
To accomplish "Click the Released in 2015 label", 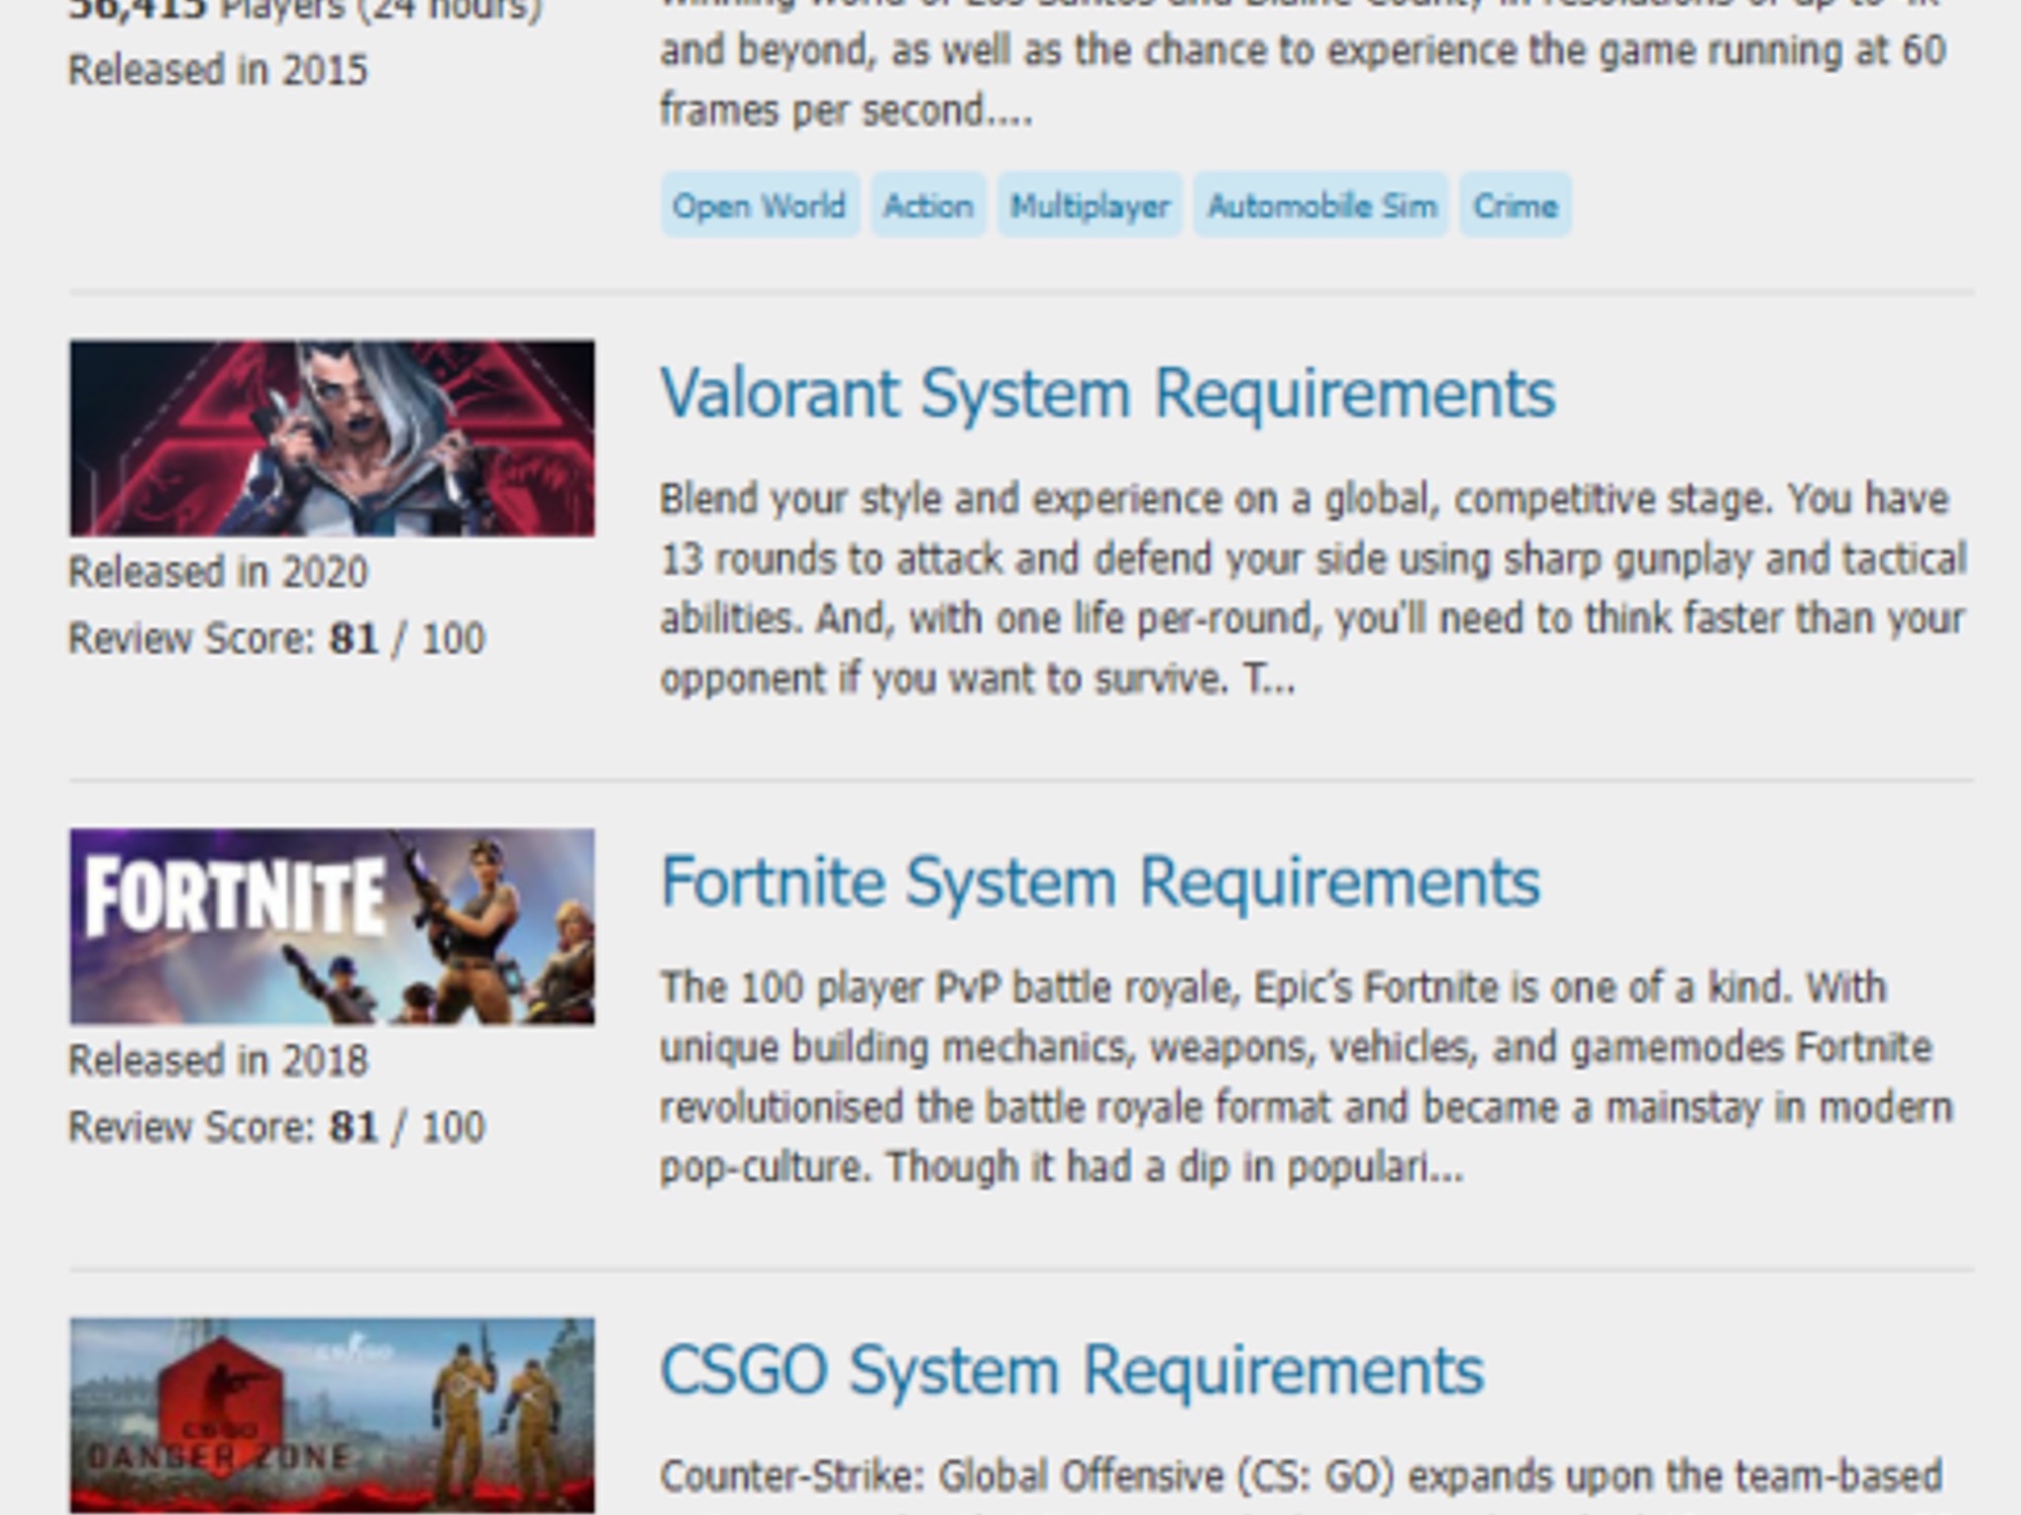I will click(218, 70).
